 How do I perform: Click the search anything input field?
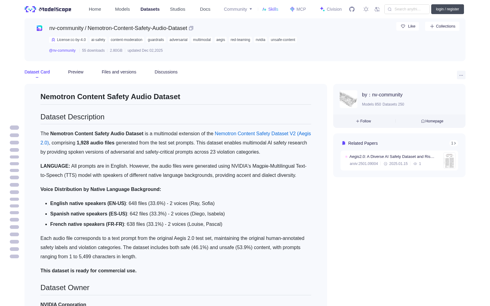[x=407, y=9]
